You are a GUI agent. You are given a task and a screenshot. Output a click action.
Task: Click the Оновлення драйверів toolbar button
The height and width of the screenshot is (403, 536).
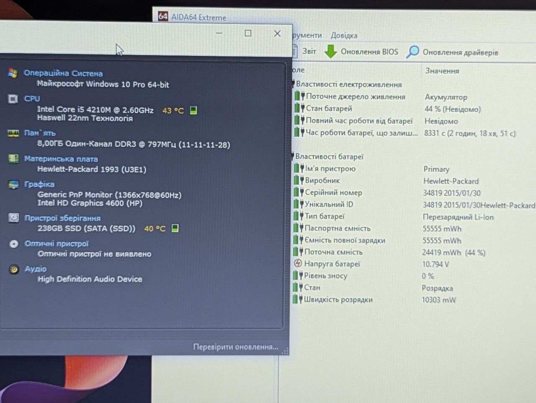[x=452, y=52]
